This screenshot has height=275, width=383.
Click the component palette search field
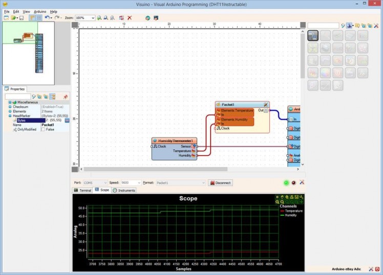323,25
